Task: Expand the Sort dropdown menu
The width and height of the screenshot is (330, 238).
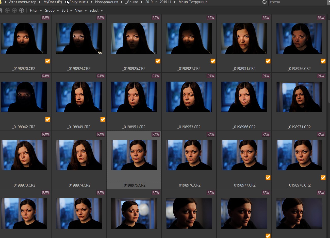Action: pyautogui.click(x=67, y=10)
